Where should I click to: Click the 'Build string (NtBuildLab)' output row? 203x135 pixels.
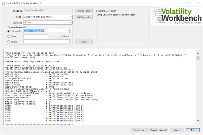click(49, 93)
